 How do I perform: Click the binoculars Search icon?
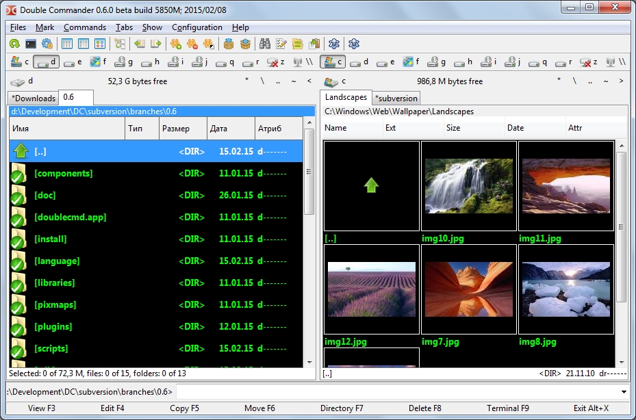click(265, 44)
